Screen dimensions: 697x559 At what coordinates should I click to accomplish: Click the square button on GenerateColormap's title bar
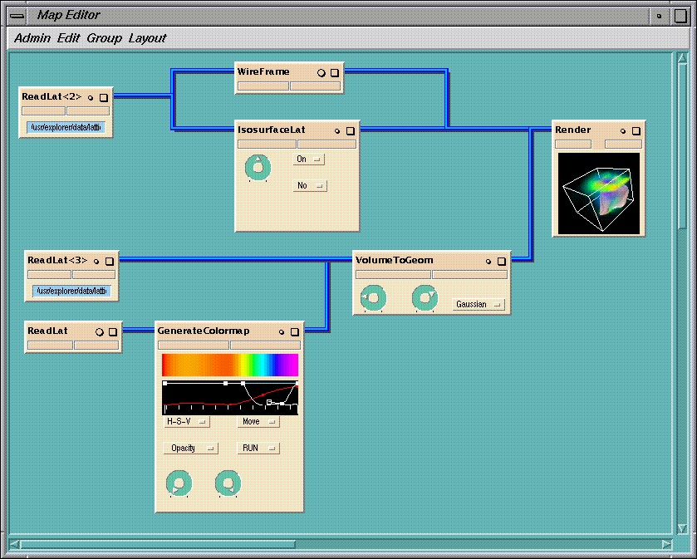pos(295,331)
